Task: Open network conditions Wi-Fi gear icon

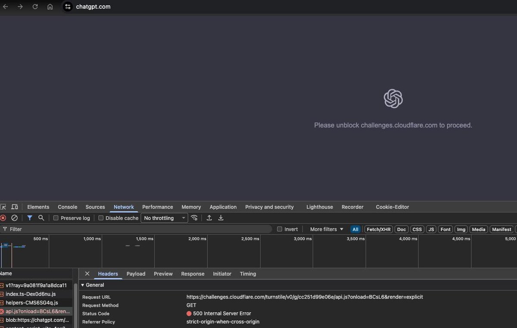Action: coord(194,218)
